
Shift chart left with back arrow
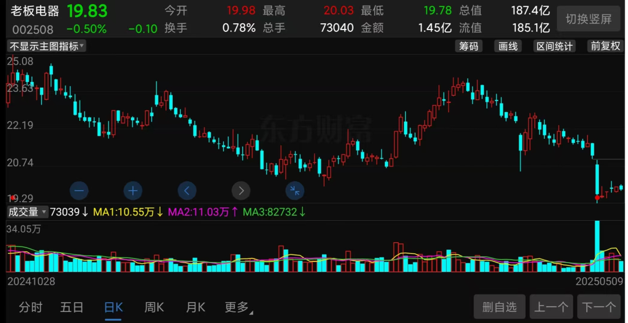187,191
